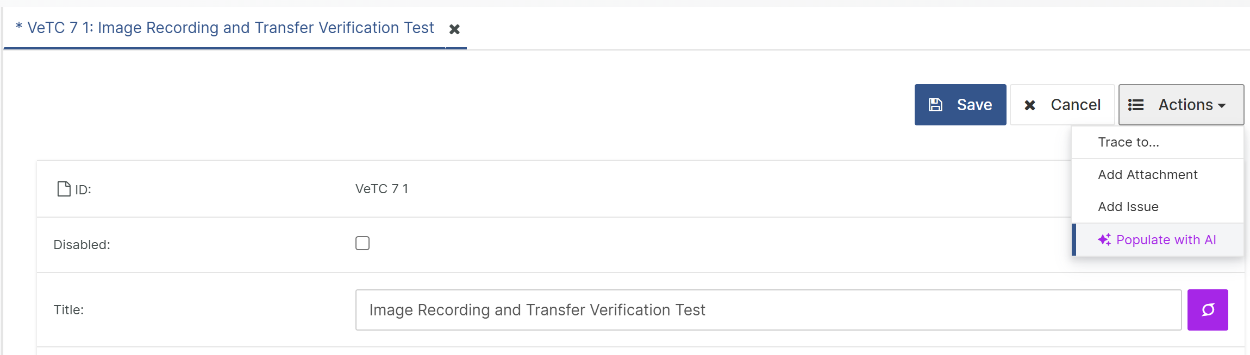Click the sparkle icon beside Populate with AI
The height and width of the screenshot is (355, 1250).
click(1104, 240)
